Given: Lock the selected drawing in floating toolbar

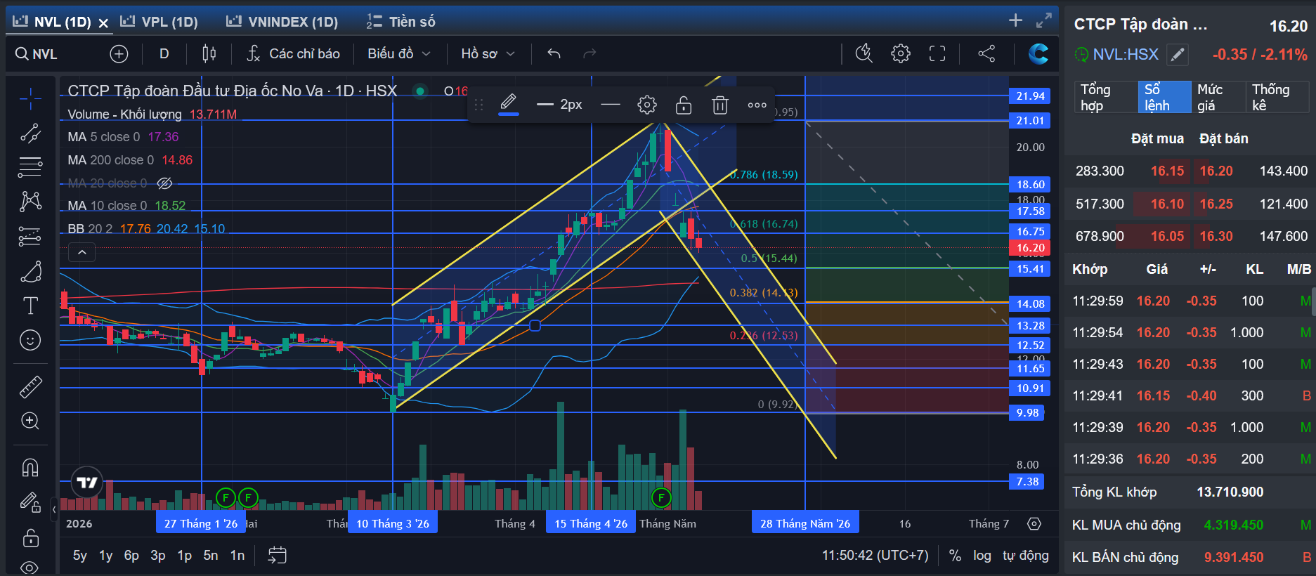Looking at the screenshot, I should point(684,105).
